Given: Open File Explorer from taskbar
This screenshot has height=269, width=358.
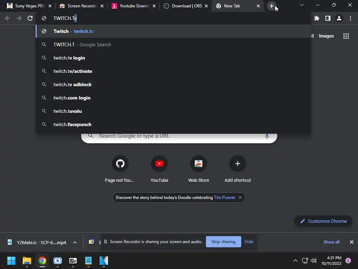Looking at the screenshot, I should (27, 261).
